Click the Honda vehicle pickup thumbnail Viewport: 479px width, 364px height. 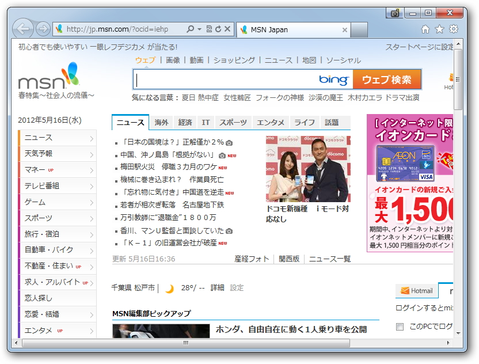[x=161, y=331]
